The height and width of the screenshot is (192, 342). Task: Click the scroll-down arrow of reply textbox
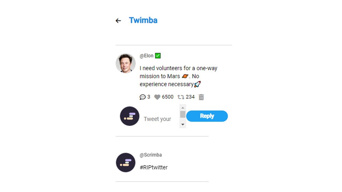183,125
